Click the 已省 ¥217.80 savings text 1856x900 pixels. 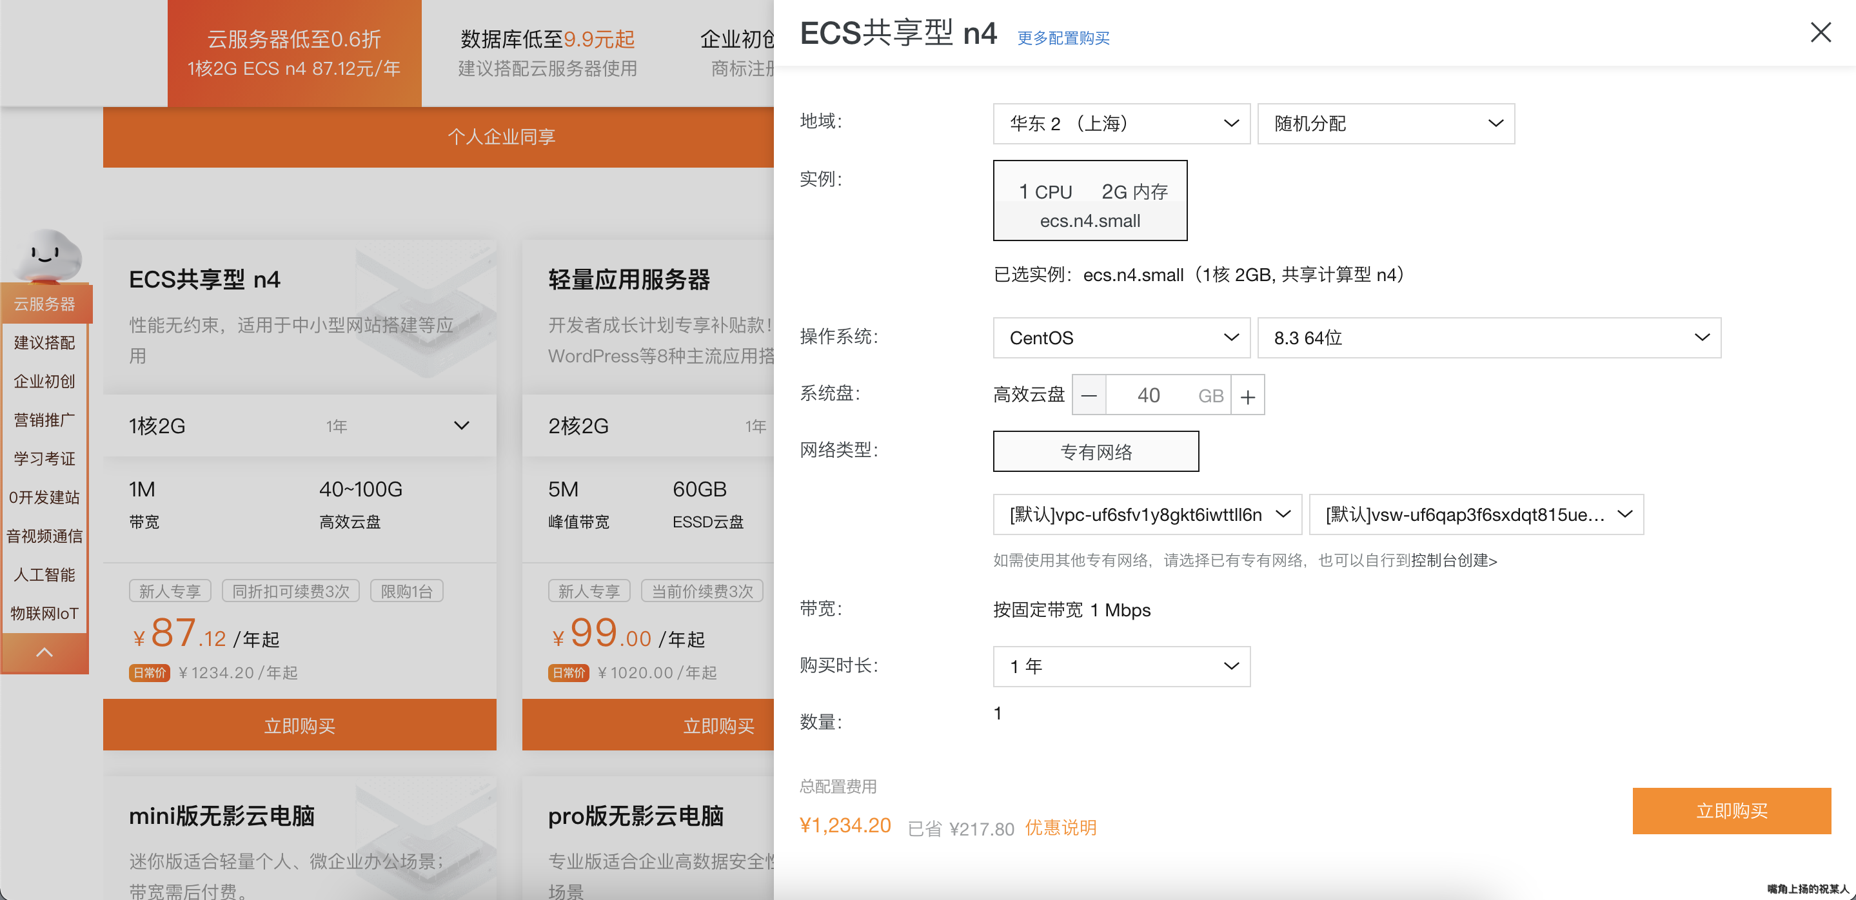(961, 828)
